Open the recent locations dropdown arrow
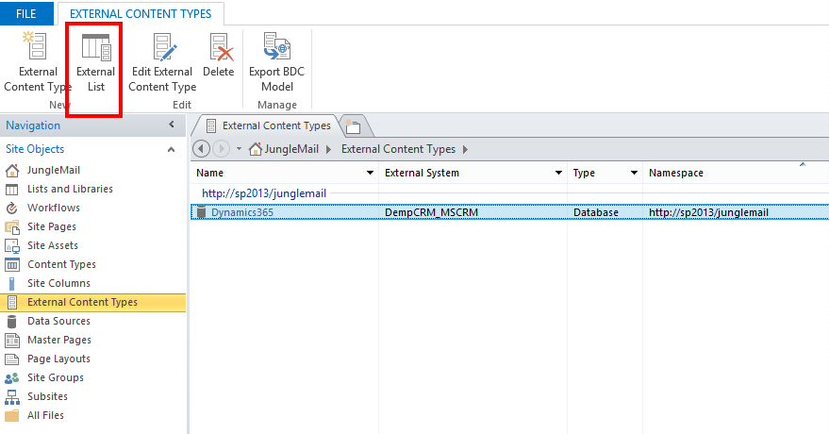The height and width of the screenshot is (434, 829). 239,149
